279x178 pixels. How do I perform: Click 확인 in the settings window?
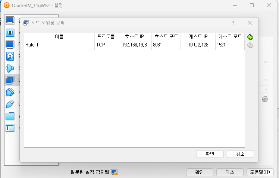pyautogui.click(x=200, y=172)
